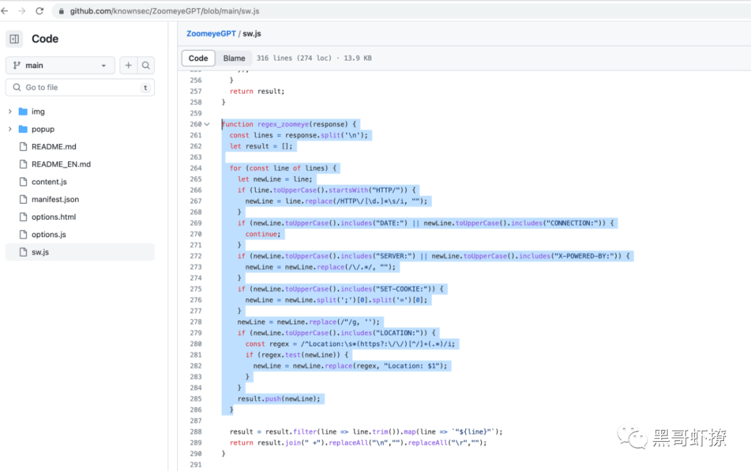Image resolution: width=751 pixels, height=471 pixels.
Task: Expand the popup folder chevron
Action: [10, 129]
